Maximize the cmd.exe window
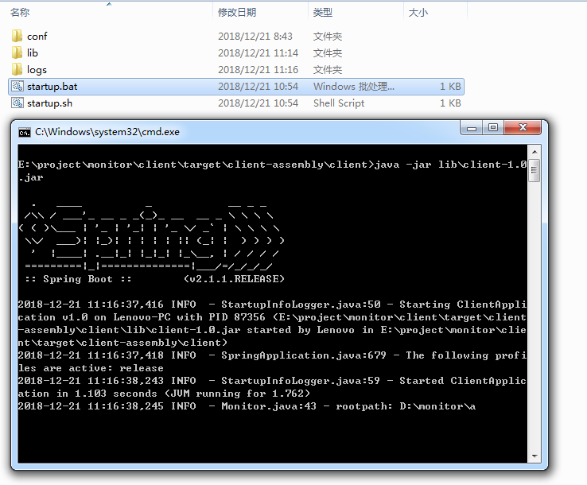Viewport: 587px width, 485px height. click(x=493, y=128)
